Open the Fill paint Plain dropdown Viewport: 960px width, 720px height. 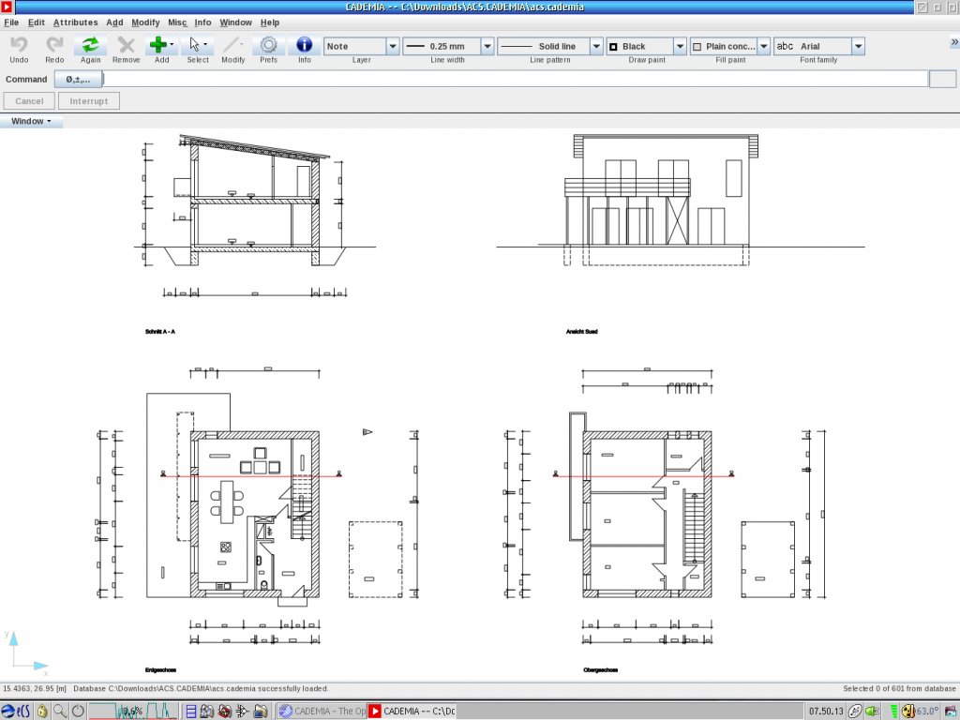click(763, 46)
